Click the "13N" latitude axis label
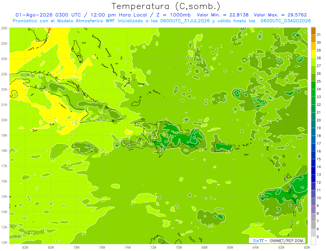Screen dimensions: 326x251 [x=4, y=227]
